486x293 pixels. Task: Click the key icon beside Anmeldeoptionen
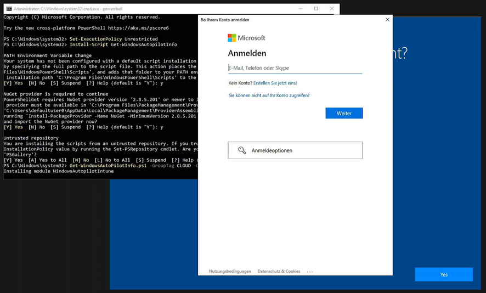point(242,150)
